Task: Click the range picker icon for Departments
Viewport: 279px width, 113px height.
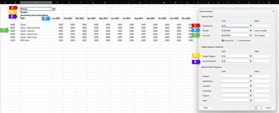Action: coord(251,81)
